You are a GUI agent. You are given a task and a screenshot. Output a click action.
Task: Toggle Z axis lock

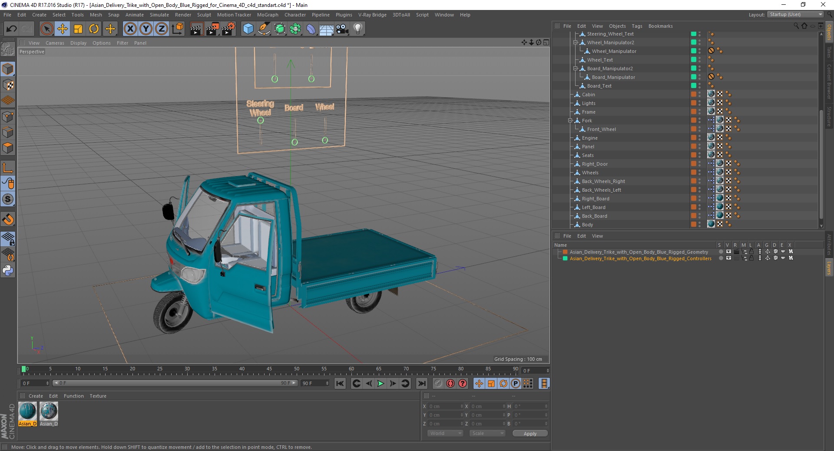point(162,29)
